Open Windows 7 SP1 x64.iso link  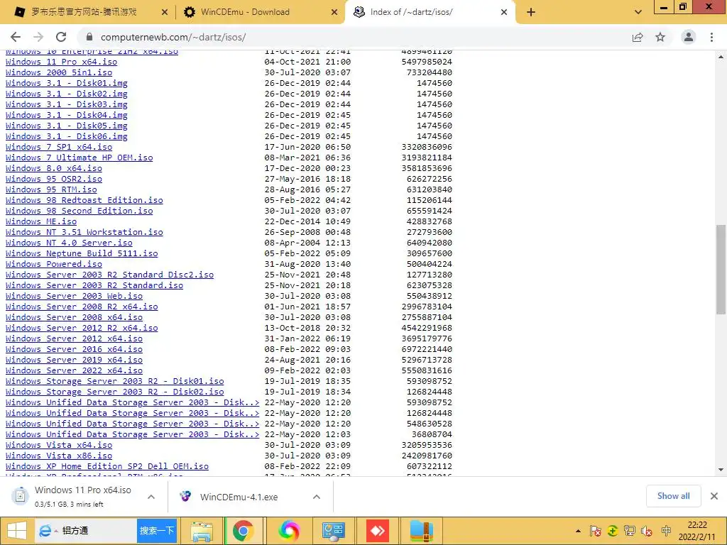click(59, 147)
